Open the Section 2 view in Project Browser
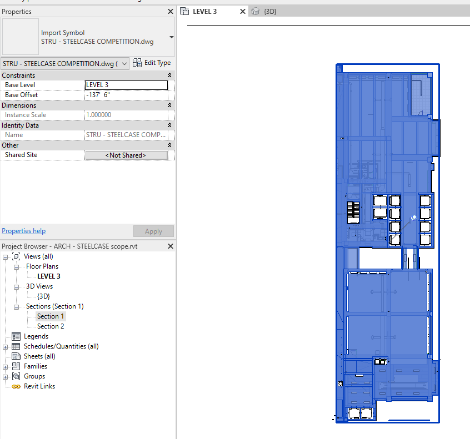Viewport: 470px width, 439px height. [x=51, y=326]
